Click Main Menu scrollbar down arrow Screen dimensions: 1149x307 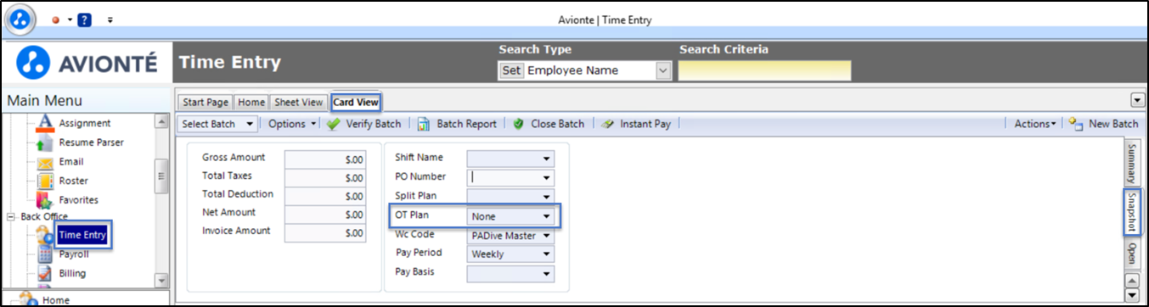coord(161,280)
